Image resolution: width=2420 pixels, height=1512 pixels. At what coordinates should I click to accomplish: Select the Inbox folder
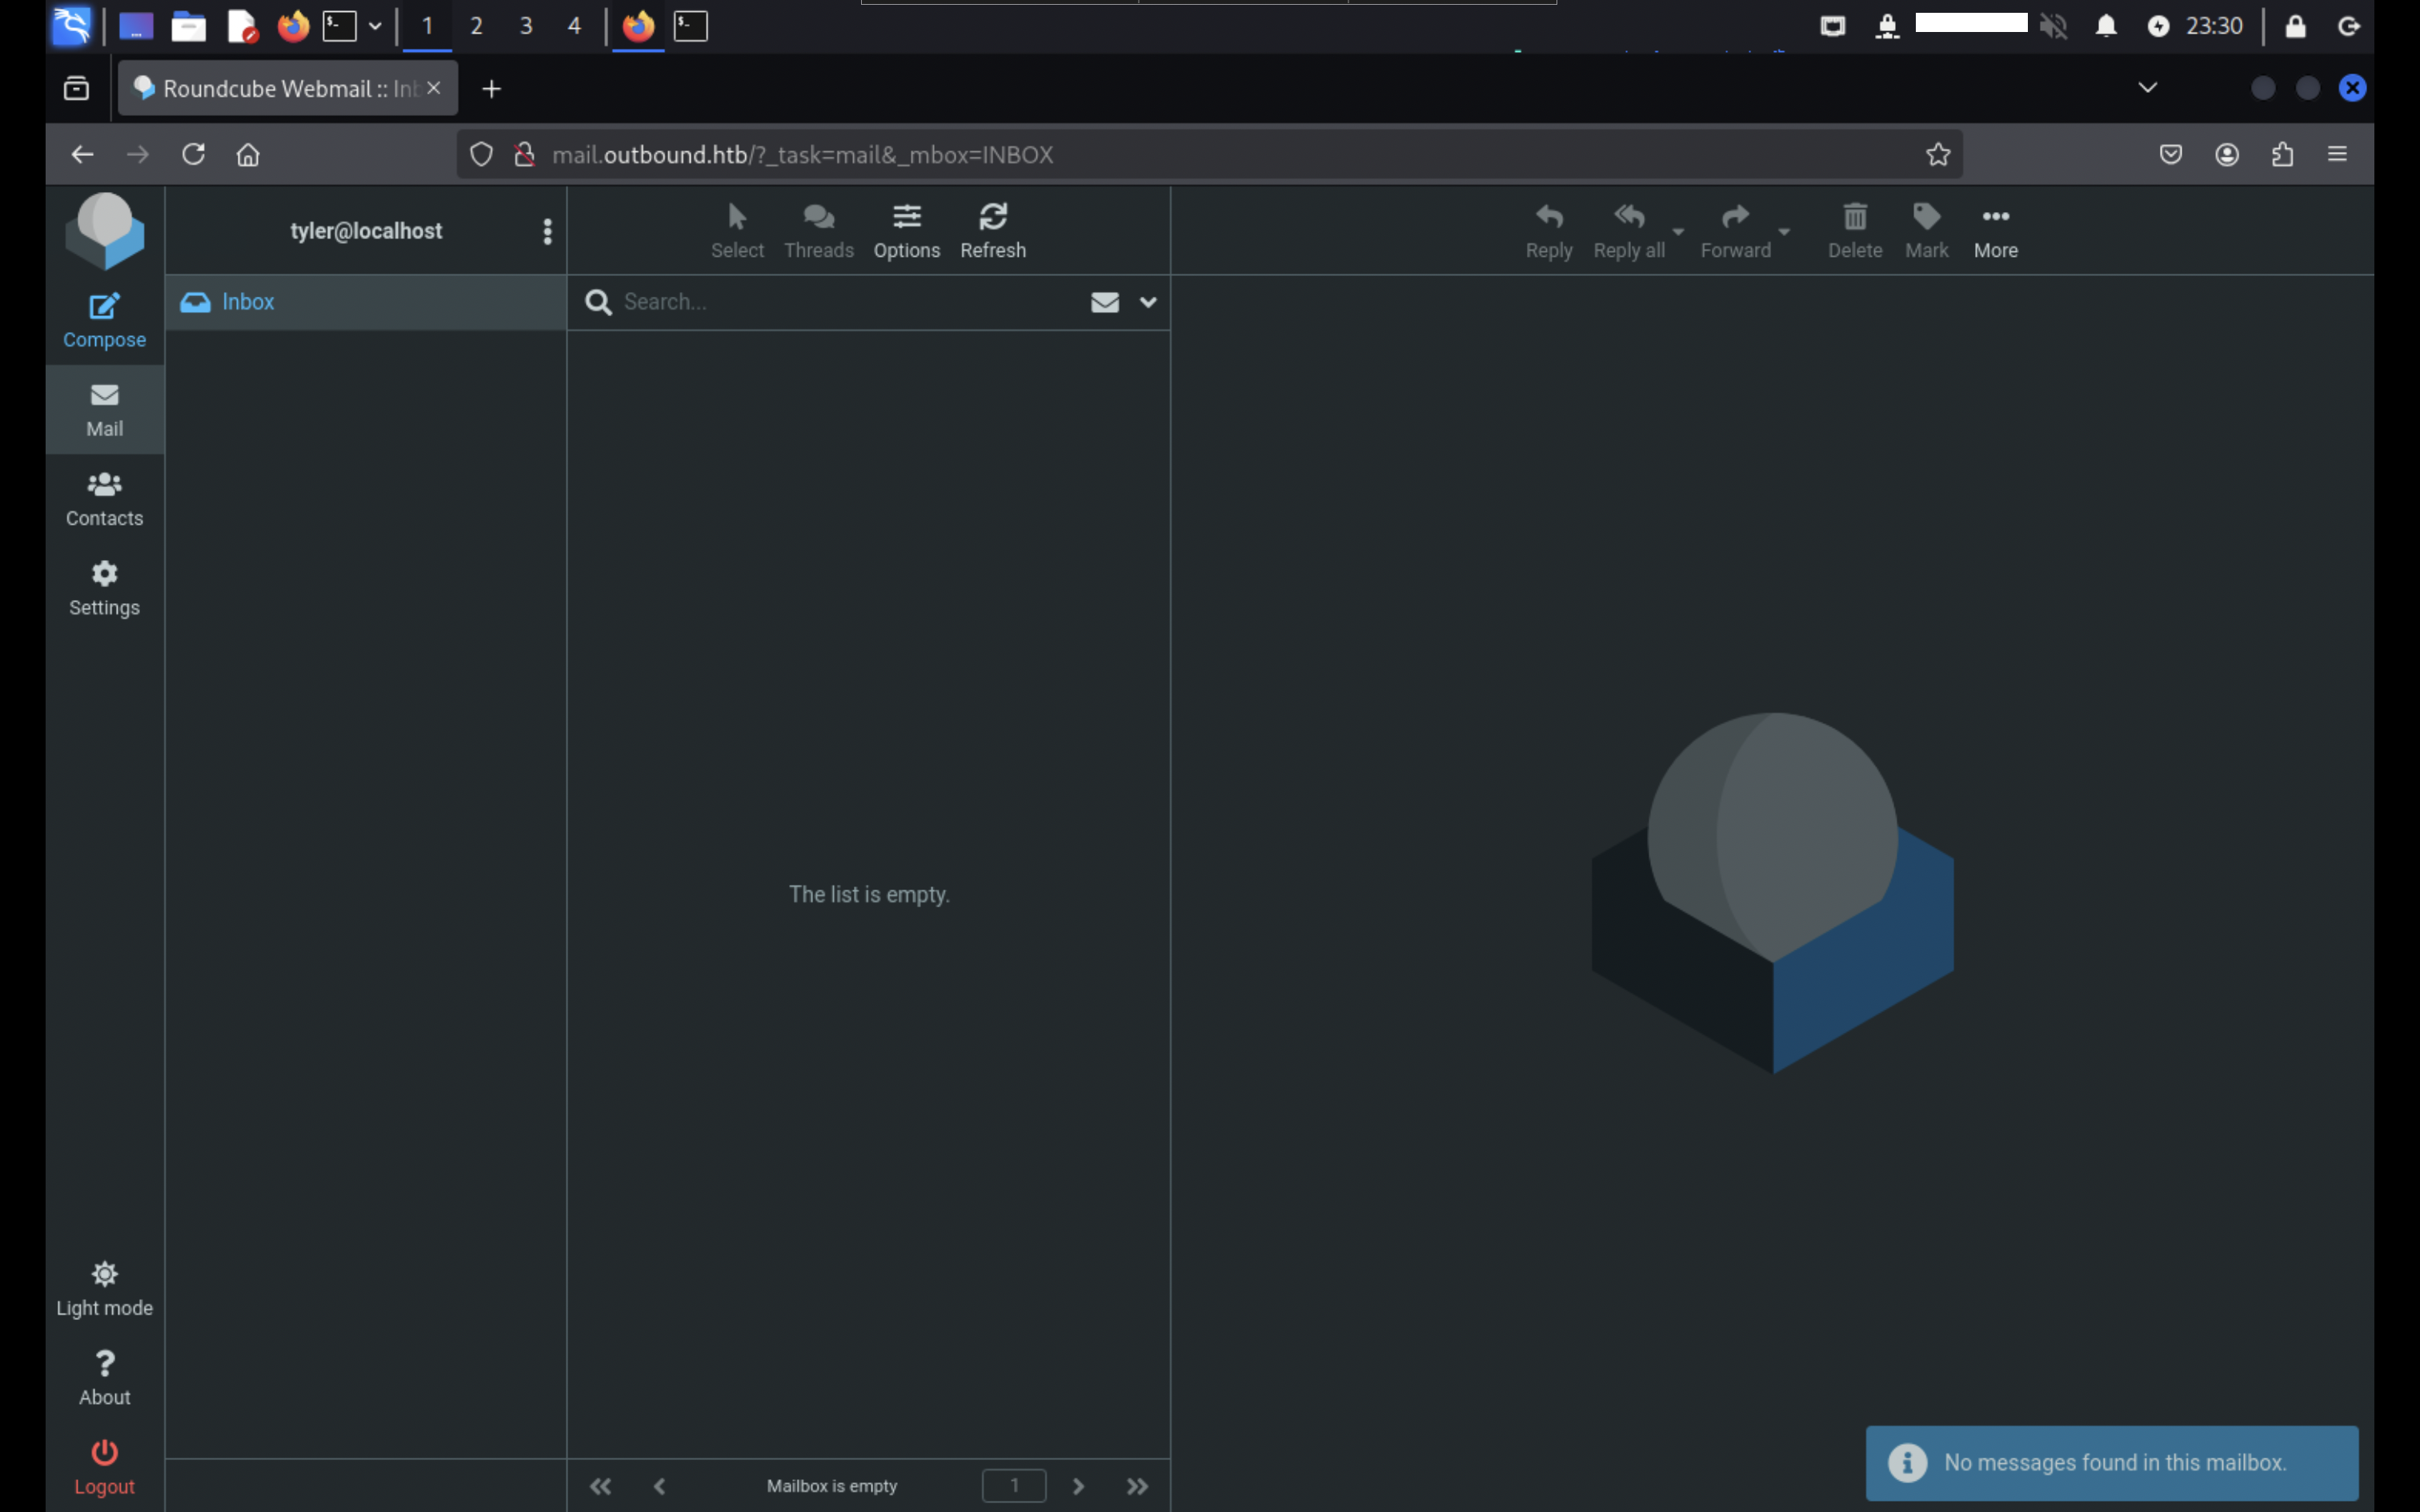248,302
